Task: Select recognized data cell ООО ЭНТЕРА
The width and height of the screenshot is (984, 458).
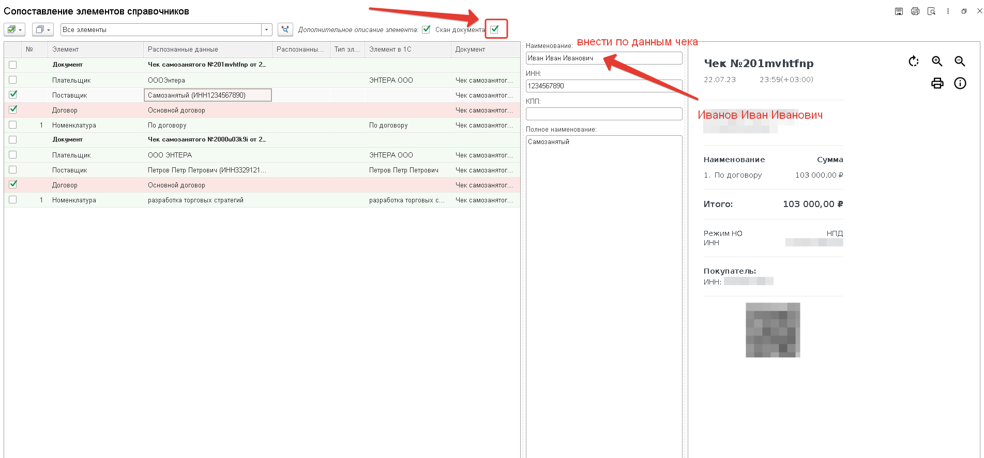Action: point(208,155)
